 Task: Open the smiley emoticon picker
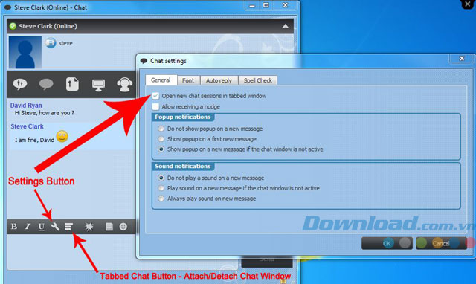(123, 226)
